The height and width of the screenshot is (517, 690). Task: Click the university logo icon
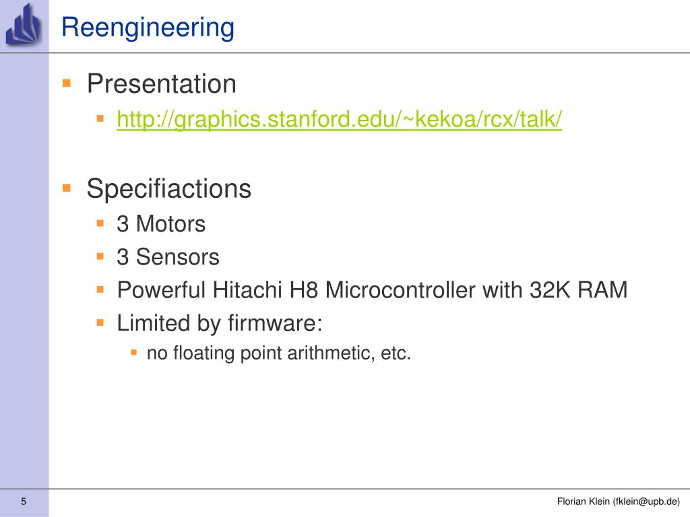[x=24, y=24]
